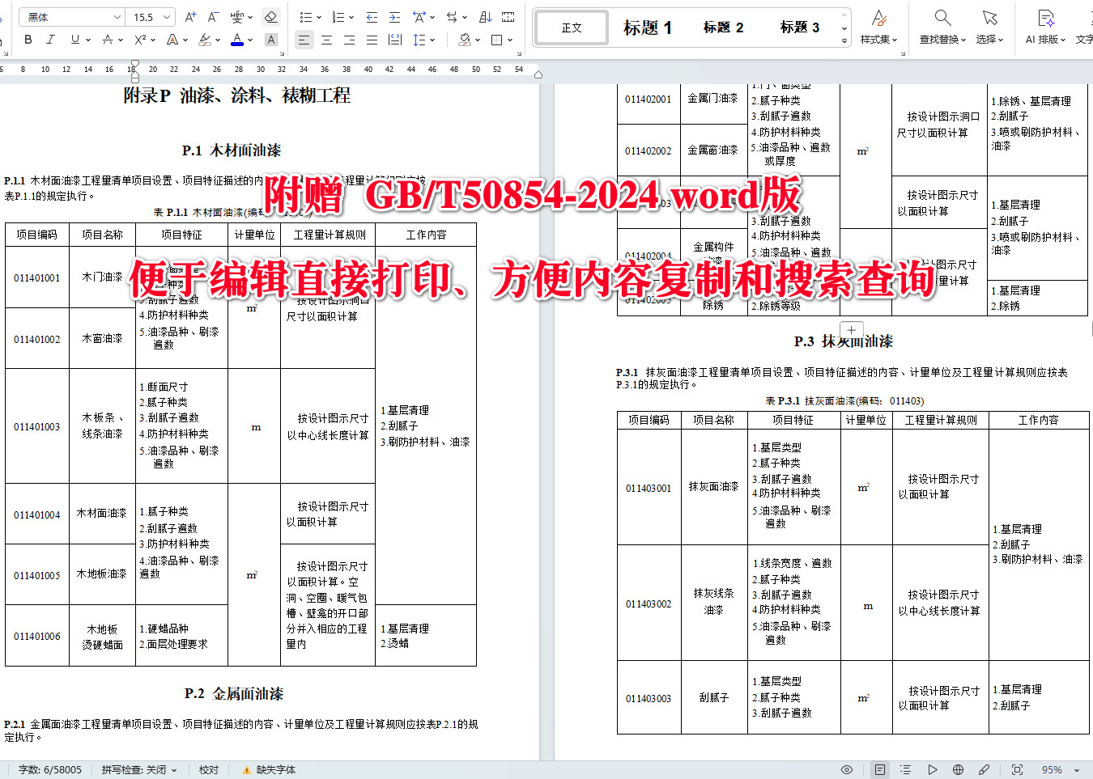Open the format eraser tool
Screen dimensions: 1093x779
[270, 15]
